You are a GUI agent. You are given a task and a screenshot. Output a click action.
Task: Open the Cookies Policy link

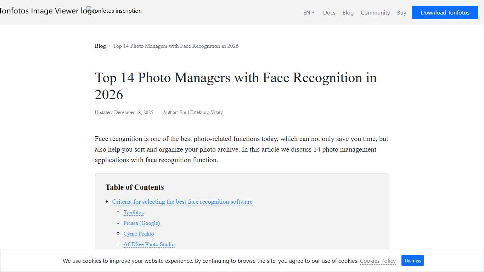(378, 261)
